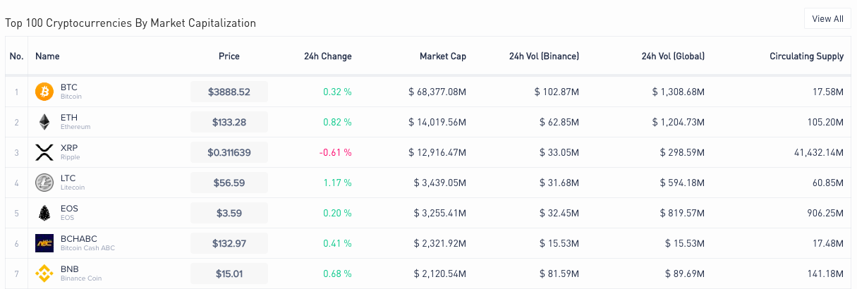Click the EOS logo icon
Viewport: 857px width, 289px height.
click(44, 213)
